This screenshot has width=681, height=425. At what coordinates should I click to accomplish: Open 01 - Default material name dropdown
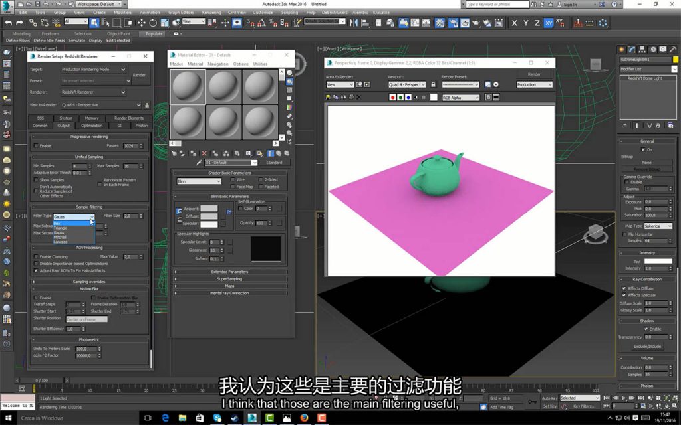[x=231, y=163]
